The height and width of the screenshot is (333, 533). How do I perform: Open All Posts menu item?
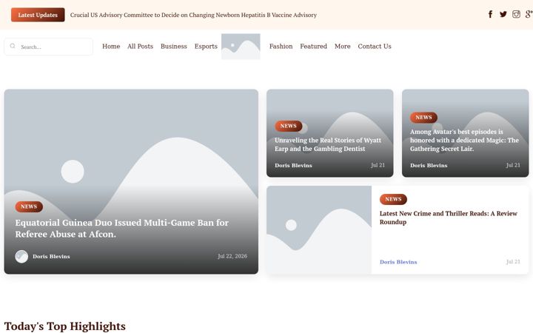[140, 46]
